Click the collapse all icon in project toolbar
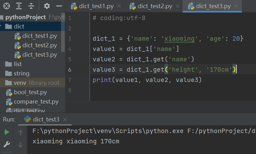The width and height of the screenshot is (256, 154). (31, 6)
